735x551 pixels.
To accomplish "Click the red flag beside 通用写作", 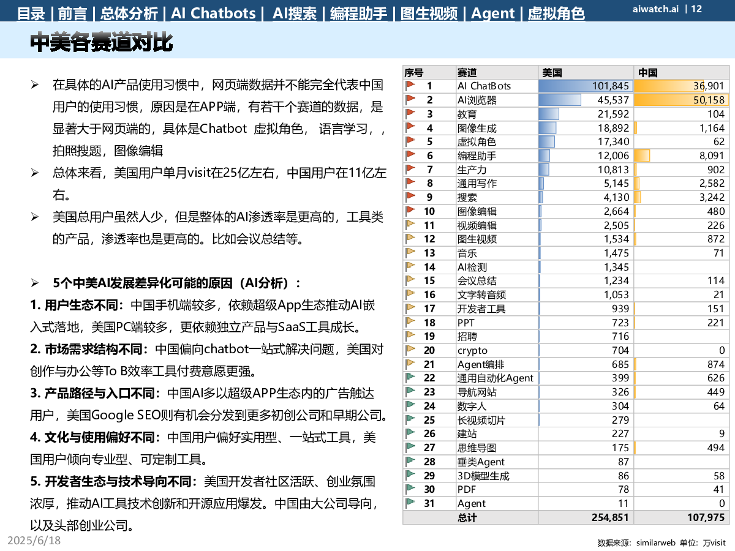I will tap(410, 183).
